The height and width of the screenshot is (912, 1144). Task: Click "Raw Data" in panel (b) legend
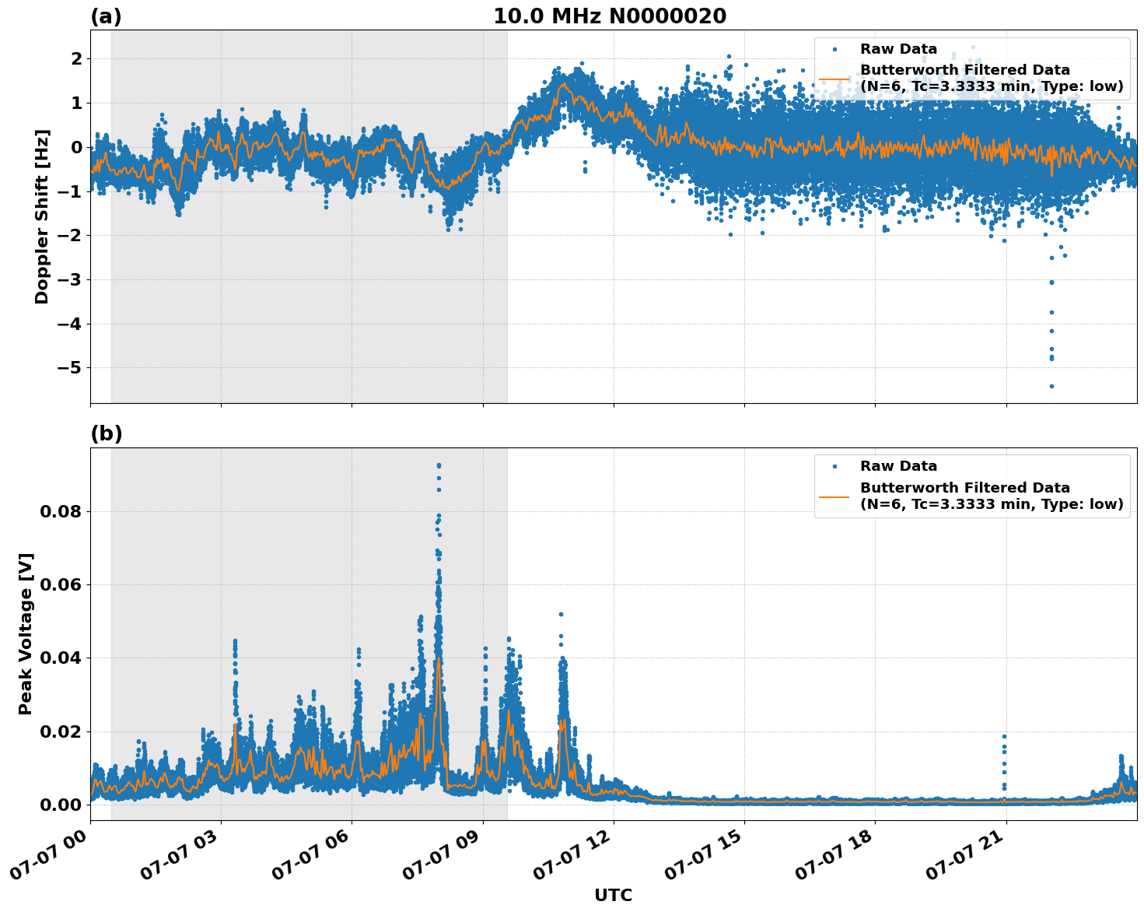point(898,466)
